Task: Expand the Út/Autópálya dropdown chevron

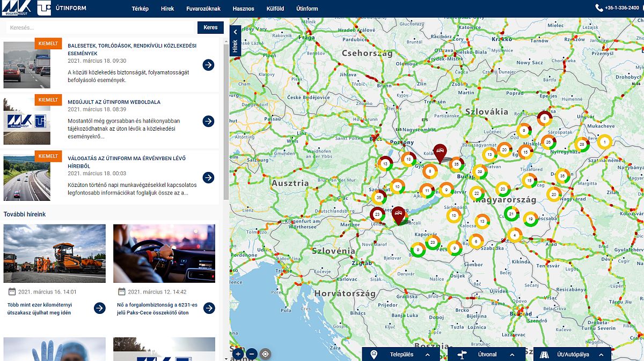Action: point(602,354)
